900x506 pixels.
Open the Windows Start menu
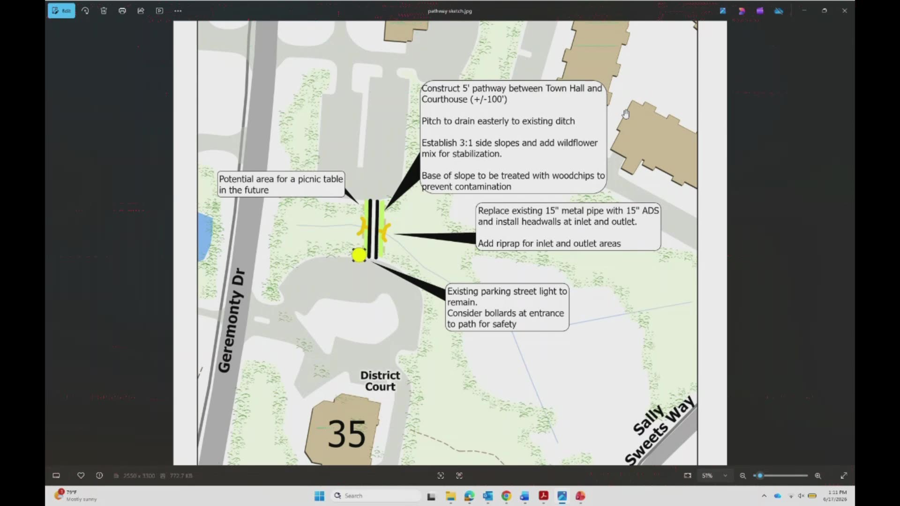point(319,496)
